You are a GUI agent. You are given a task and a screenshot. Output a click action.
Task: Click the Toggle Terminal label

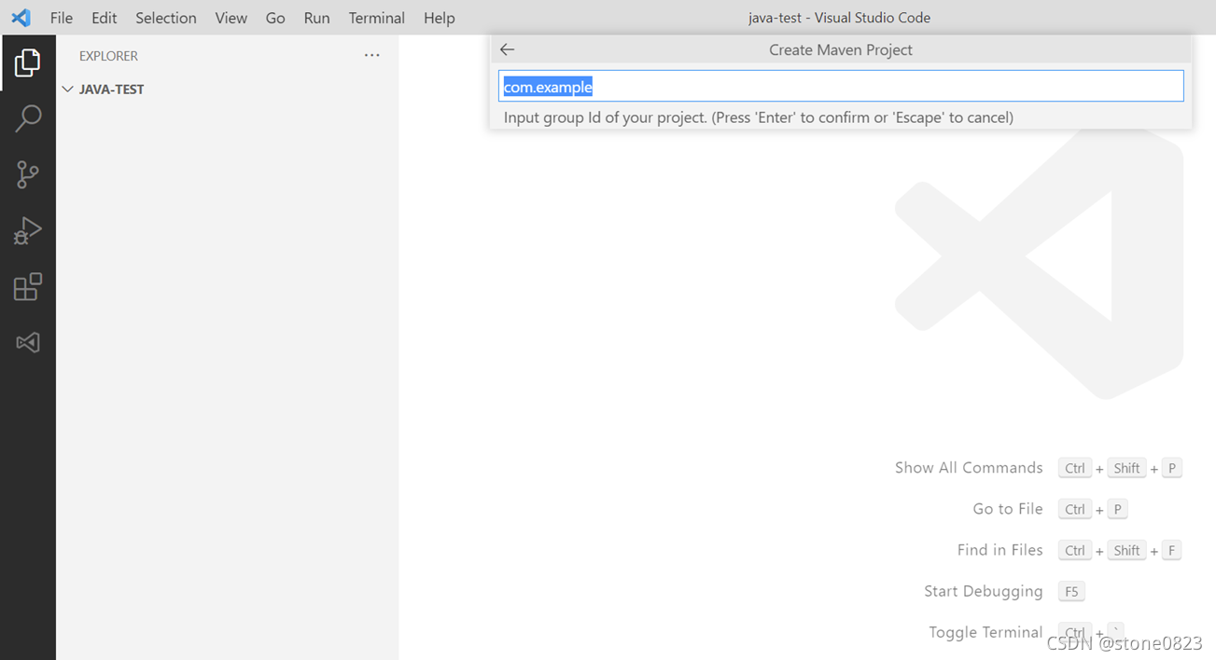(x=985, y=632)
